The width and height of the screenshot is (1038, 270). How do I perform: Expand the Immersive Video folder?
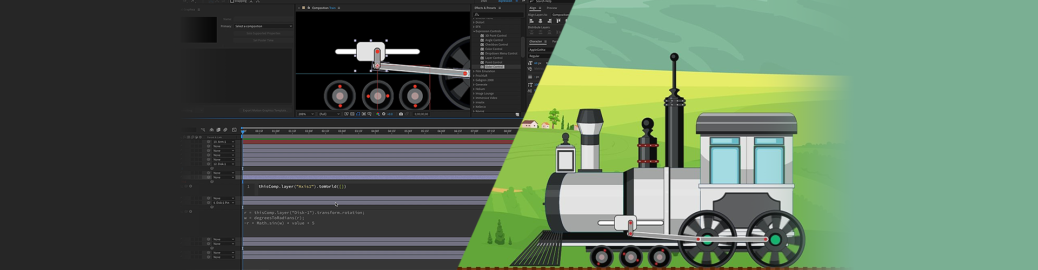pyautogui.click(x=474, y=98)
